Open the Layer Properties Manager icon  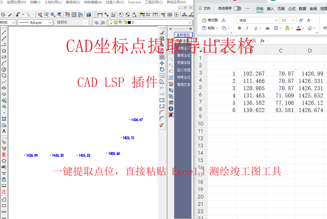pyautogui.click(x=96, y=22)
